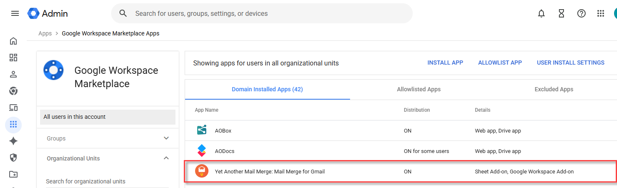Screen dimensions: 617x188
Task: Click AOBox Web app, Drive app details
Action: point(498,130)
